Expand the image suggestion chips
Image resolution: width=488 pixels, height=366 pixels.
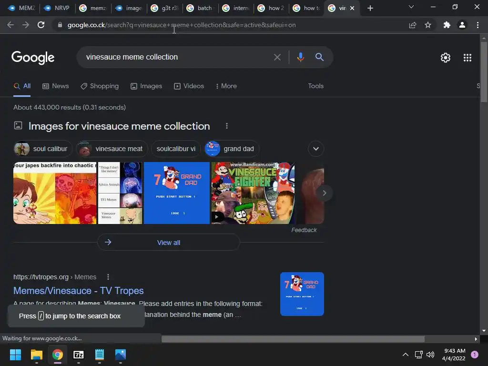tap(315, 149)
